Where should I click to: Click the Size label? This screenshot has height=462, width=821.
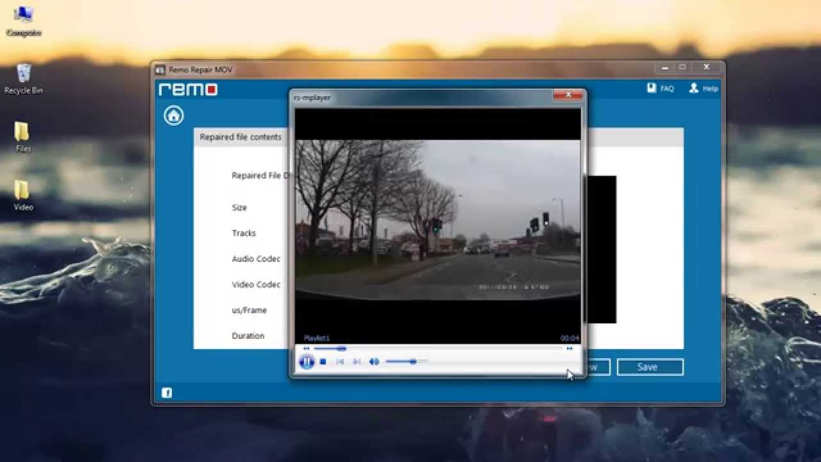239,207
